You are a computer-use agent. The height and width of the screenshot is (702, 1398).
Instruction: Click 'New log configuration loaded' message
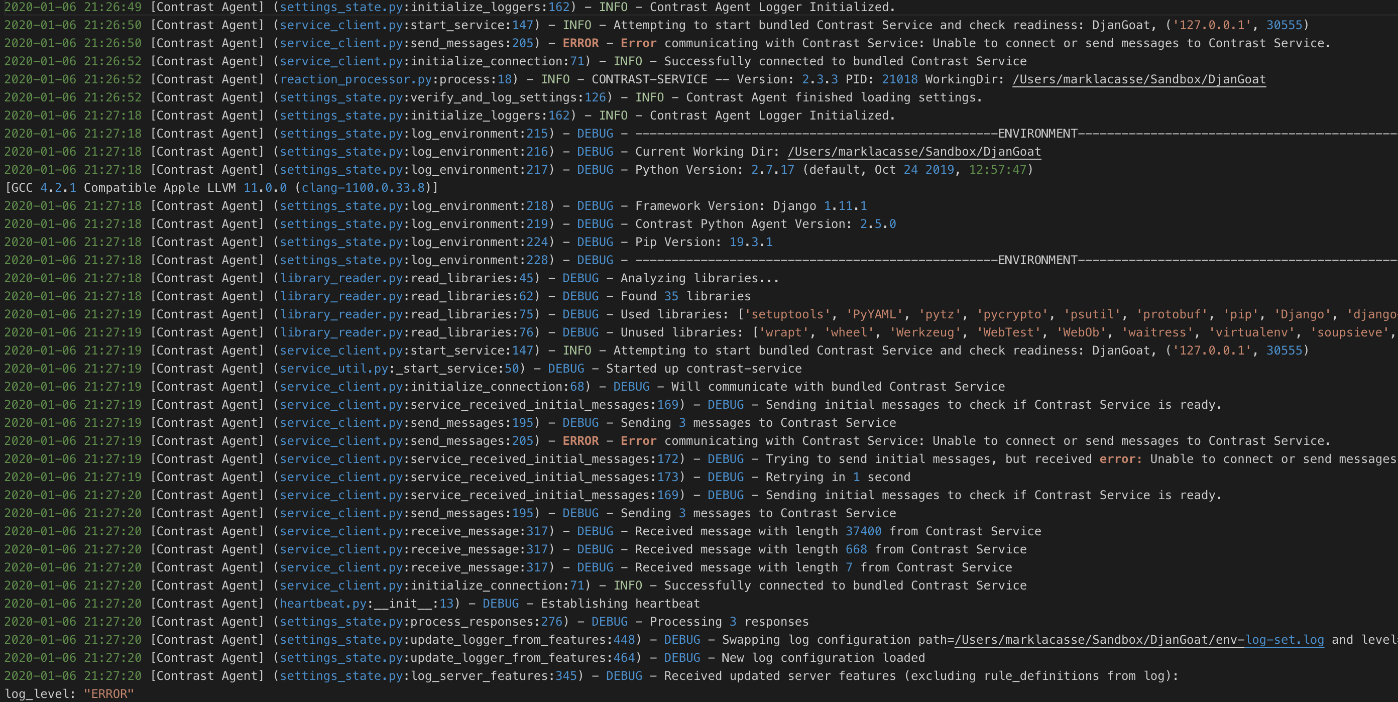[823, 657]
